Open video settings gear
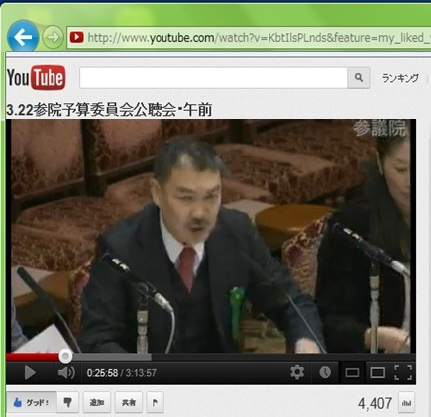 297,372
